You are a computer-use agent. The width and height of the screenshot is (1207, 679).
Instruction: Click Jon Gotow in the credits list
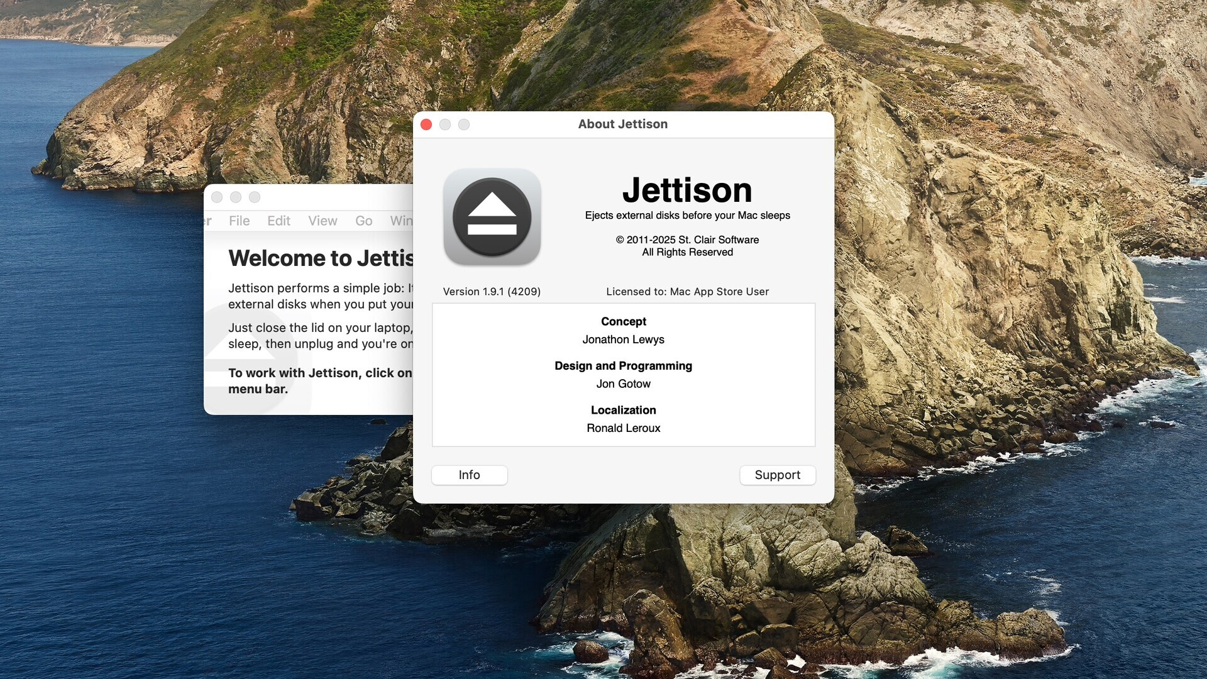(623, 384)
